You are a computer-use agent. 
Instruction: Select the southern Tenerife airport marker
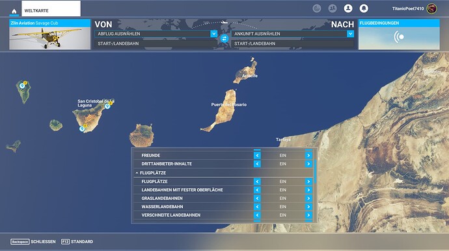82,129
